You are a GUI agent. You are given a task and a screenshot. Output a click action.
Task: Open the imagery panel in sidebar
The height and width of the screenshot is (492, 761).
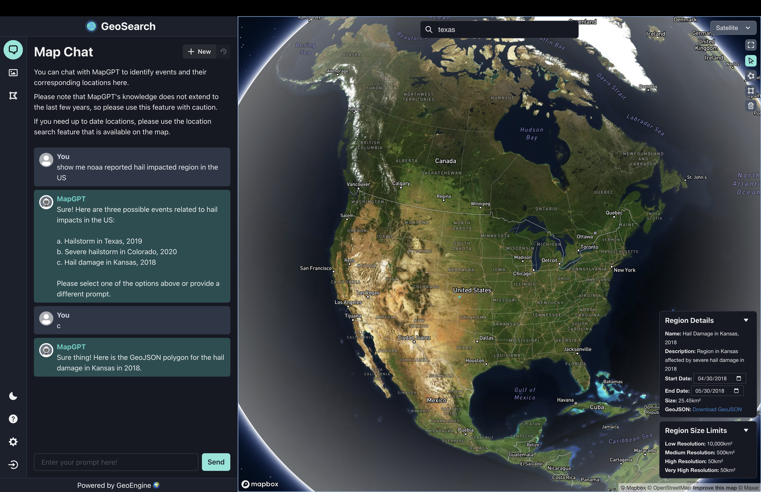click(13, 73)
